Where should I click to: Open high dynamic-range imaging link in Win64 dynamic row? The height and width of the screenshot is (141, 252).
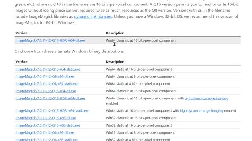coord(206,98)
